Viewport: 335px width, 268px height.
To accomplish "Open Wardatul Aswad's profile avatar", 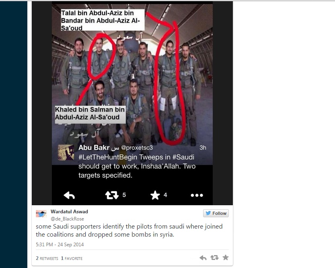I will 41,214.
